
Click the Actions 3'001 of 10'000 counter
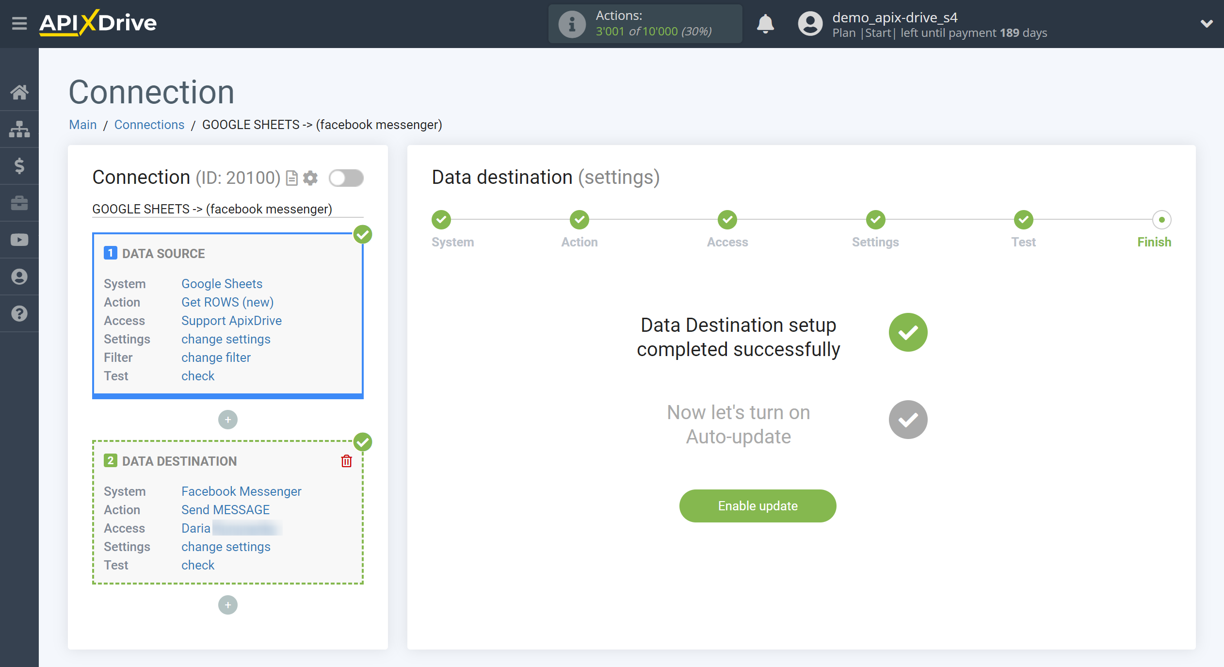coord(654,32)
